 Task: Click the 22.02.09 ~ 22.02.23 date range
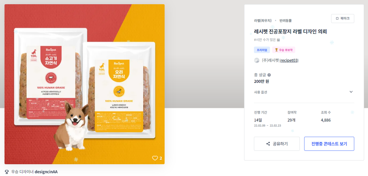267,126
